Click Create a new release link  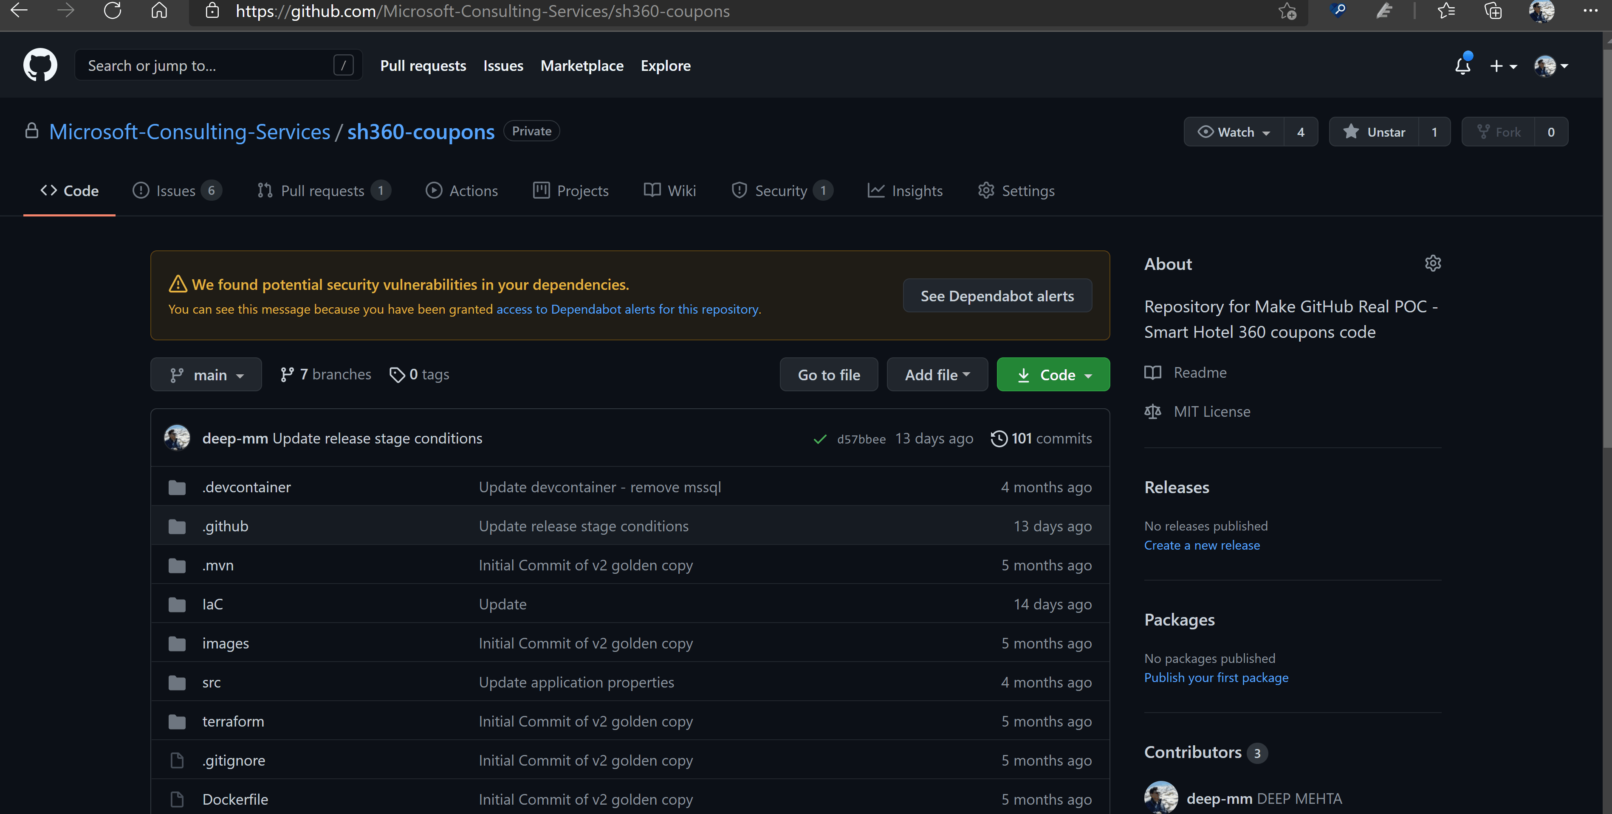click(x=1202, y=545)
